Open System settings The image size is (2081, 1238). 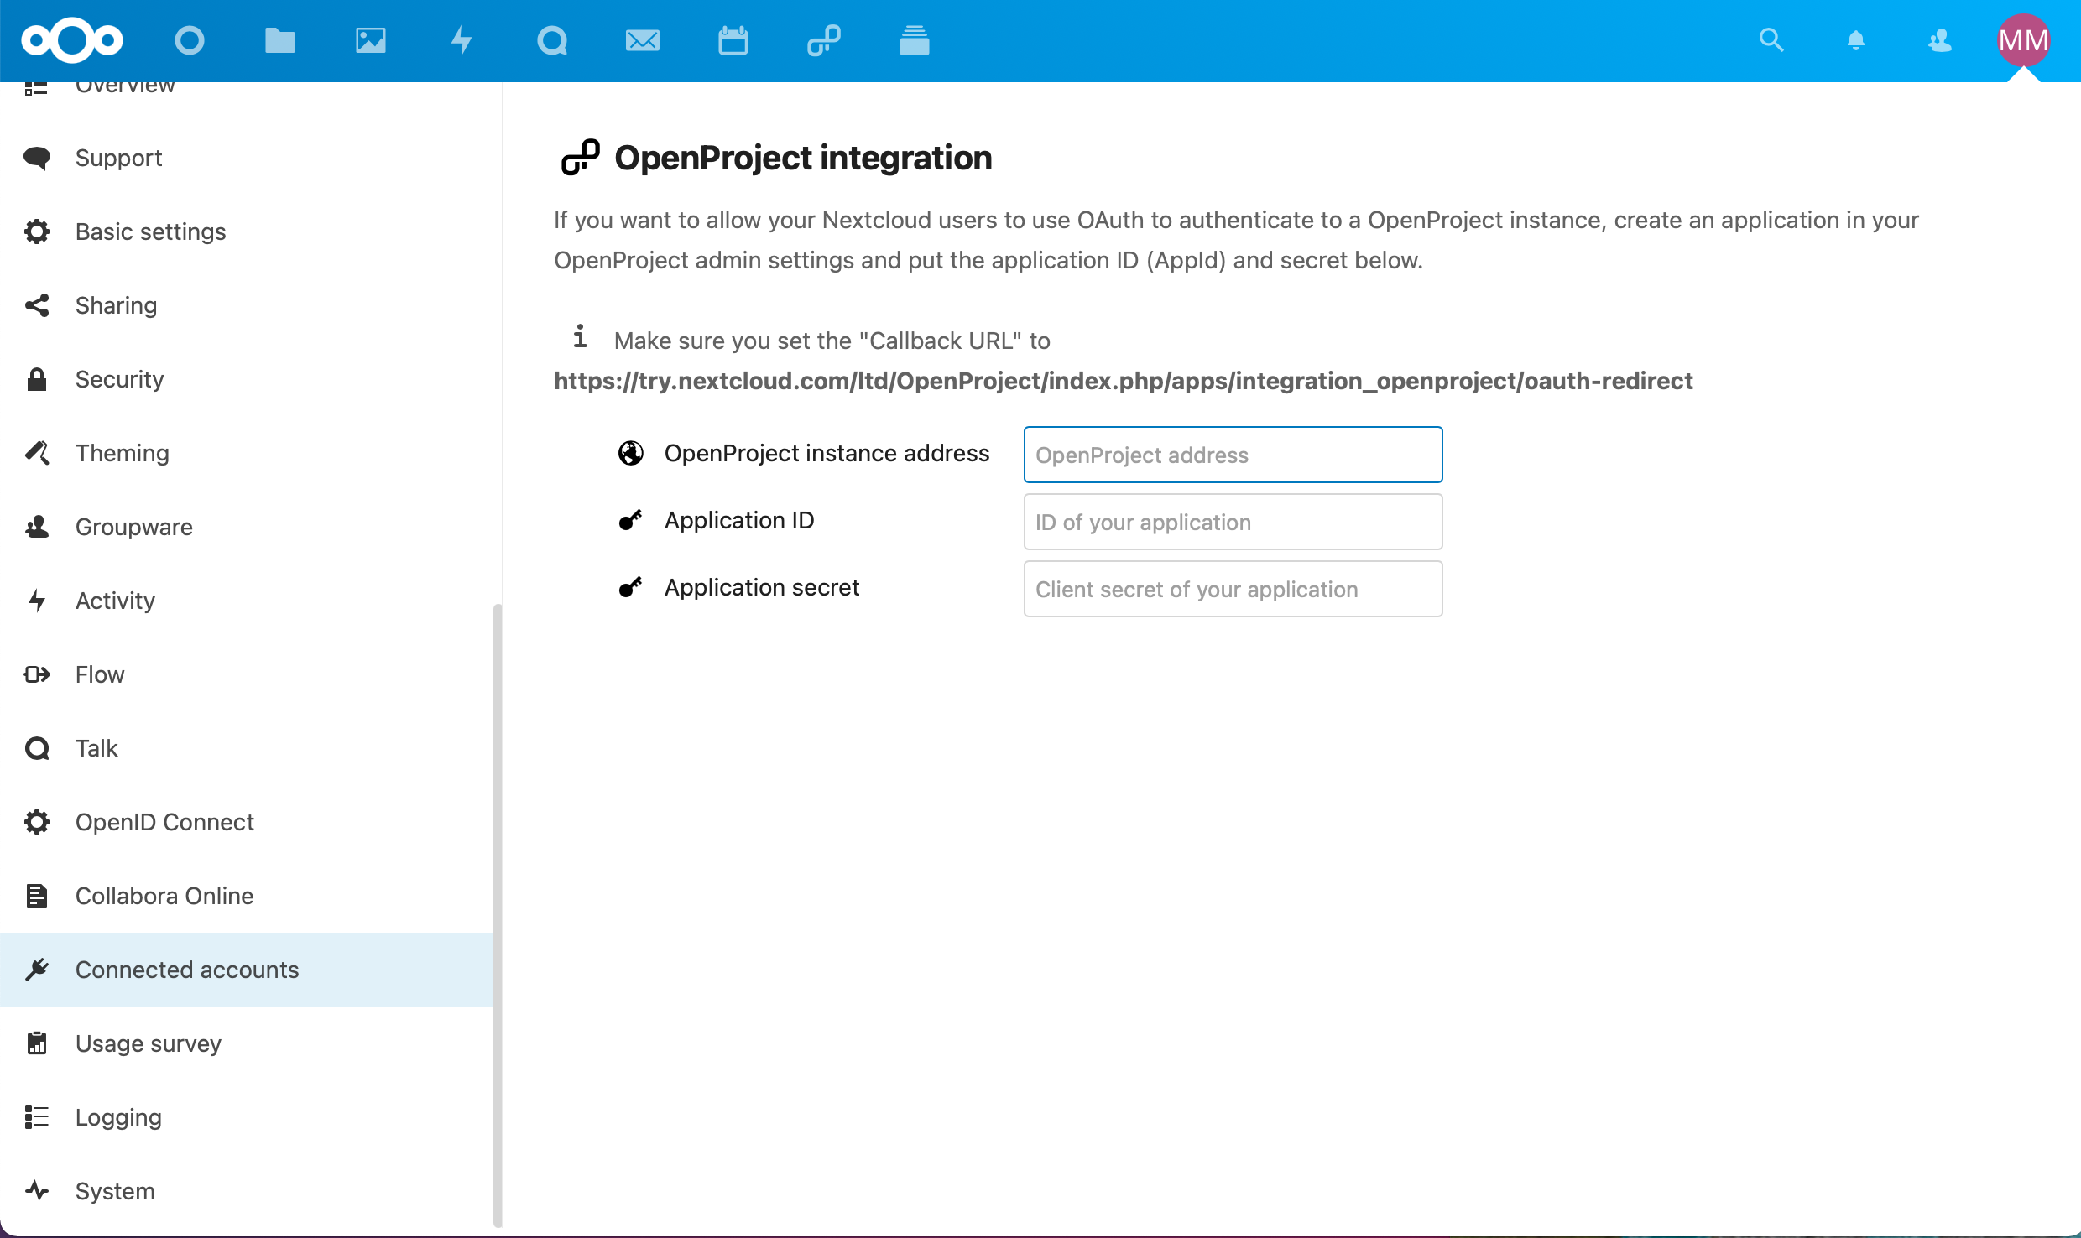pos(247,1191)
